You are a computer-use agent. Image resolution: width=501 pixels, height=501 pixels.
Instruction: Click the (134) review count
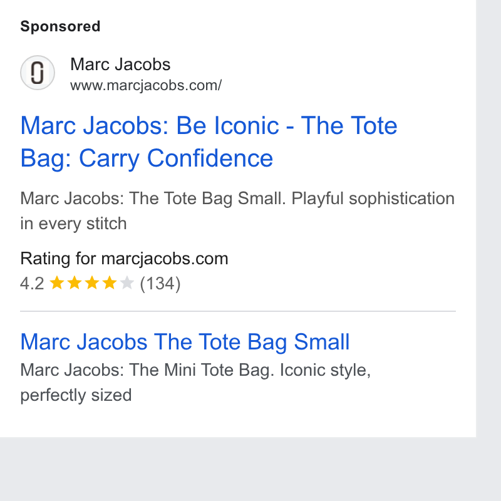click(160, 284)
